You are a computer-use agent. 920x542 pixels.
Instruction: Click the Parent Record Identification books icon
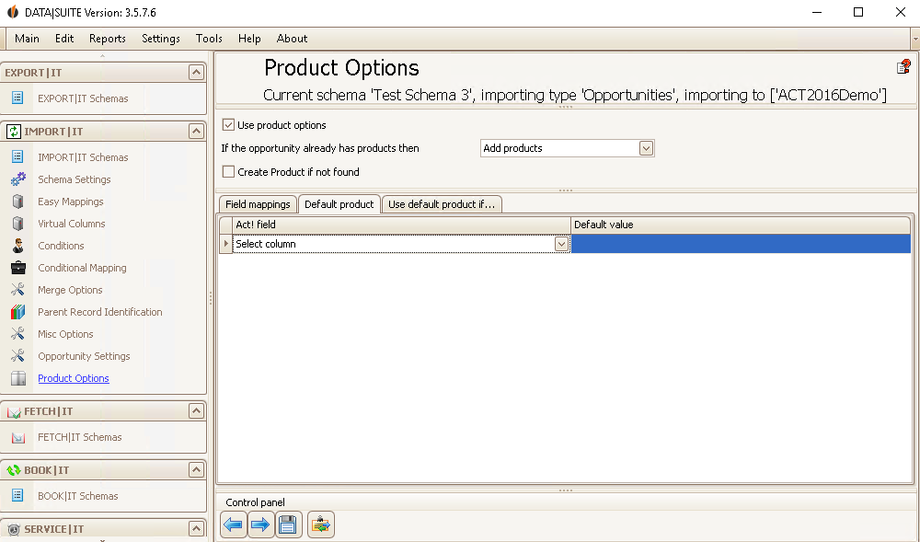click(18, 311)
